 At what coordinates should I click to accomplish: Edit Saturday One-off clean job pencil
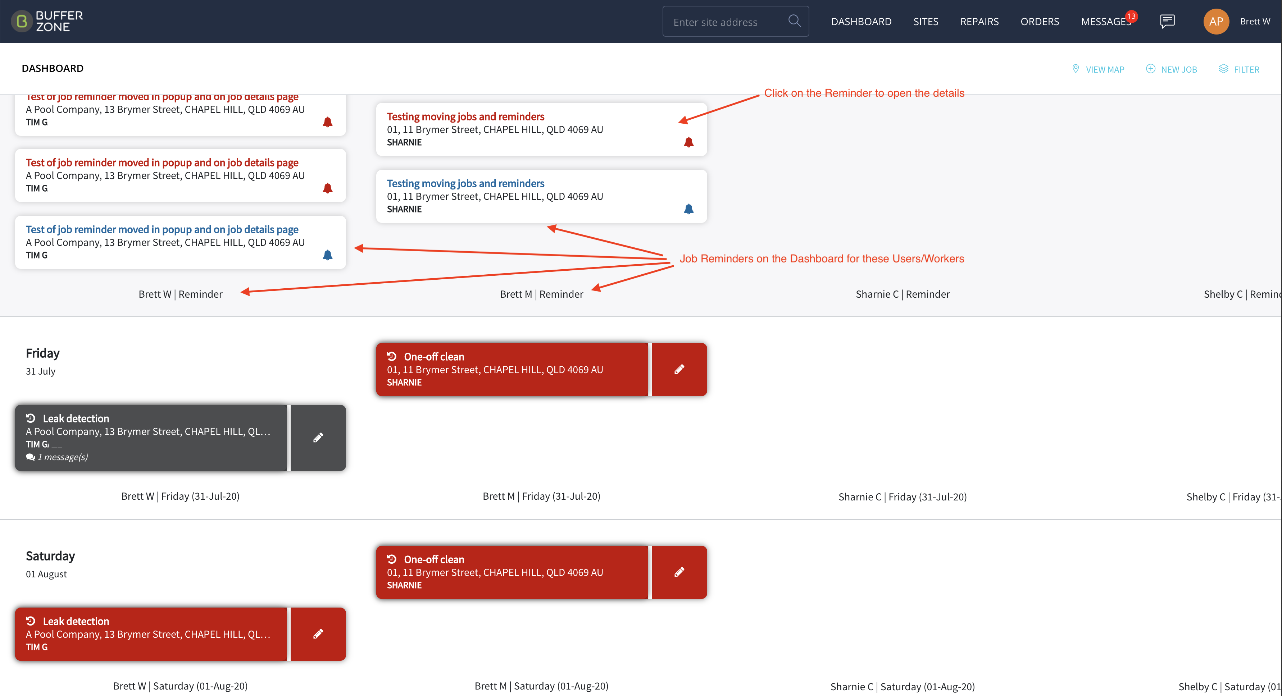pos(679,572)
